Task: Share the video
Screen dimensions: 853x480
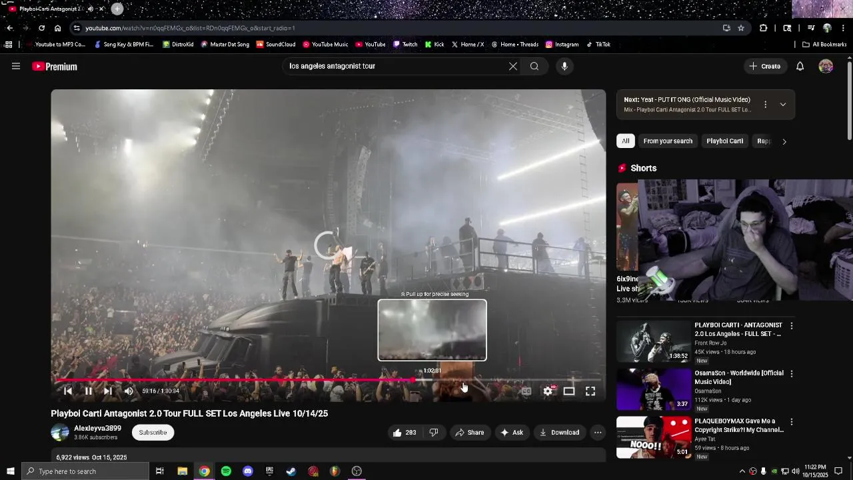Action: coord(470,433)
